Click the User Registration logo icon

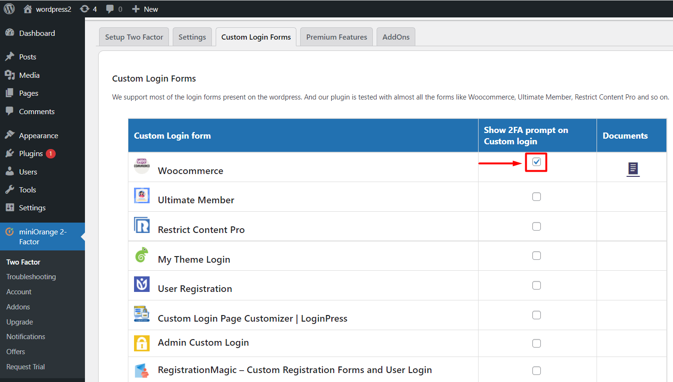click(142, 284)
